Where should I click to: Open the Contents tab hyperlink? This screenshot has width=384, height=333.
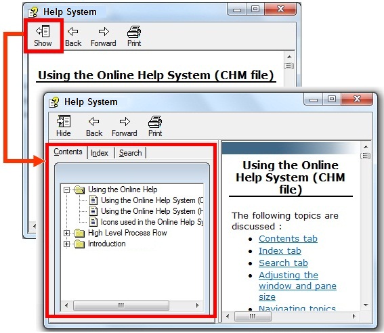pos(288,238)
